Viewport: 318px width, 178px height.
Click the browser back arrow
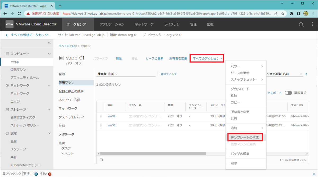point(5,13)
